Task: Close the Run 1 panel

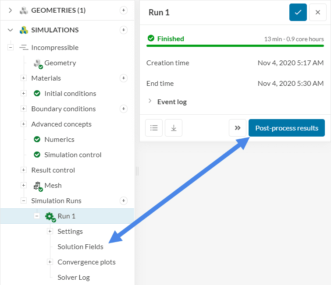Action: click(318, 12)
